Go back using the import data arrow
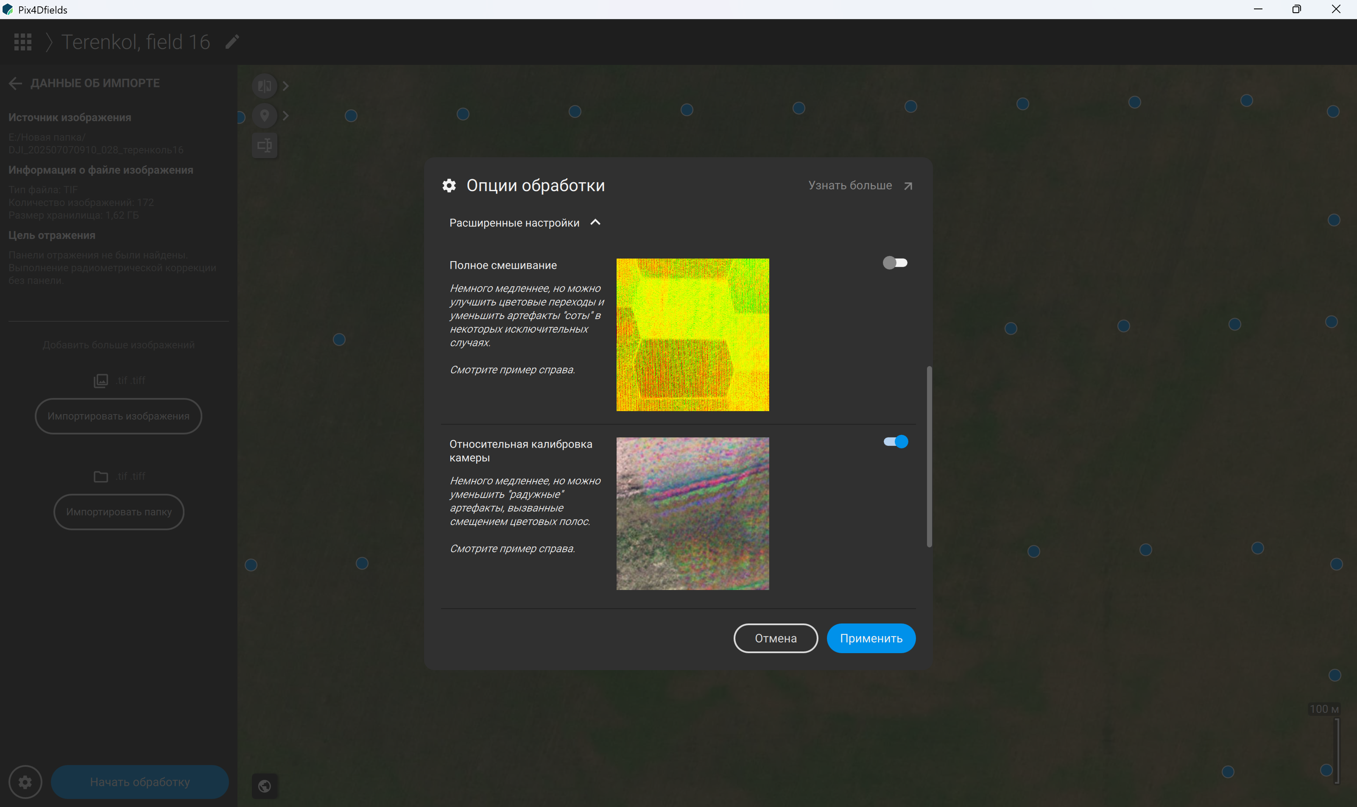 [15, 83]
